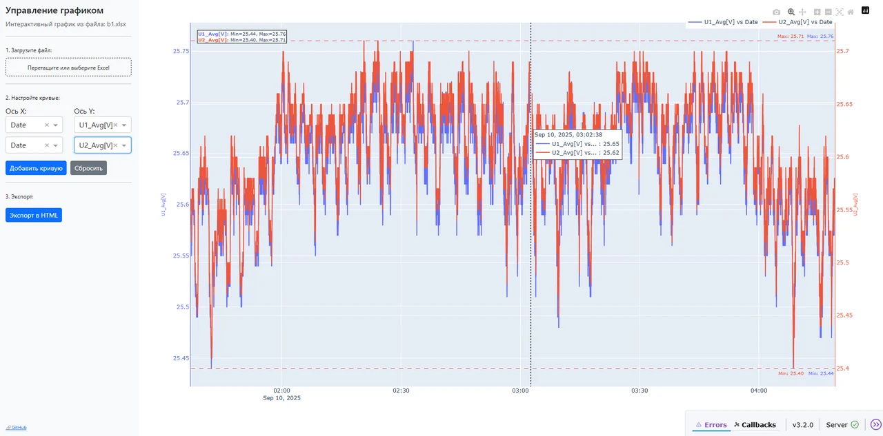
Task: Click the 03:30 x-axis tick label
Action: coord(639,391)
